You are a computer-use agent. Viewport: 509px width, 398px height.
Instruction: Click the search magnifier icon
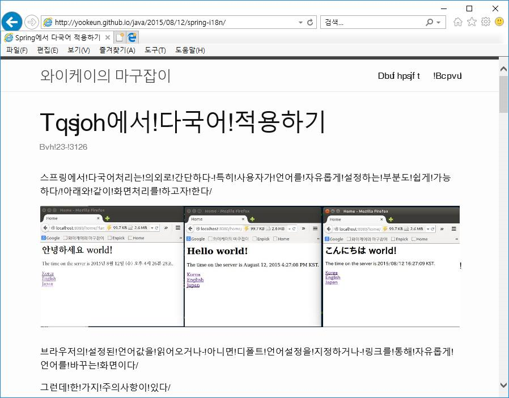pyautogui.click(x=430, y=23)
